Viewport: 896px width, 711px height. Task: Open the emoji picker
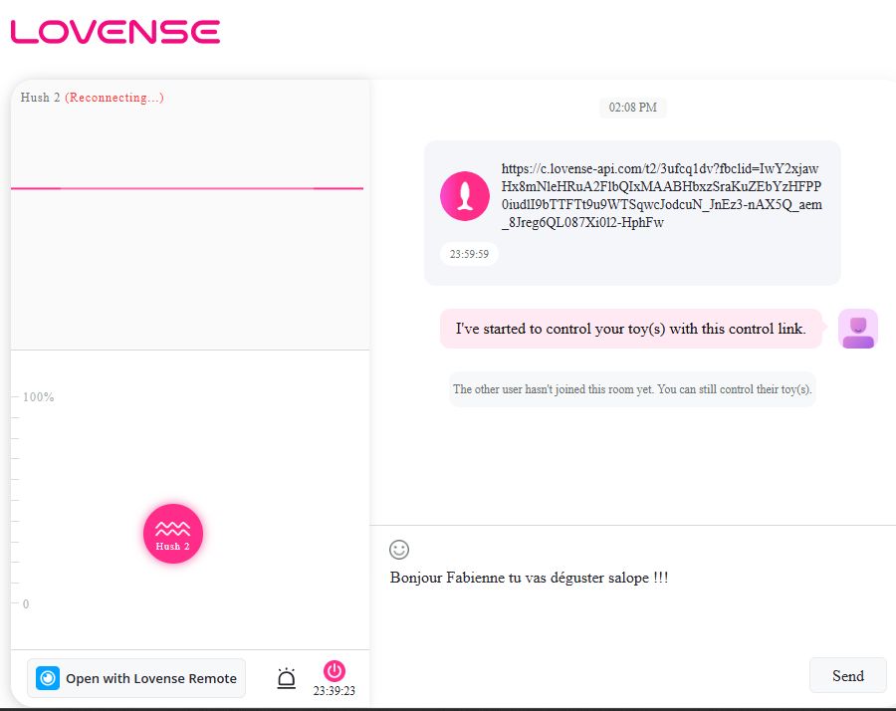pos(399,550)
